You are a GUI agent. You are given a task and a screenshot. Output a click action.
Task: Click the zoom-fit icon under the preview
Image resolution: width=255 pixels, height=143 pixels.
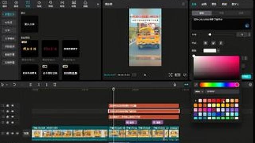click(171, 75)
